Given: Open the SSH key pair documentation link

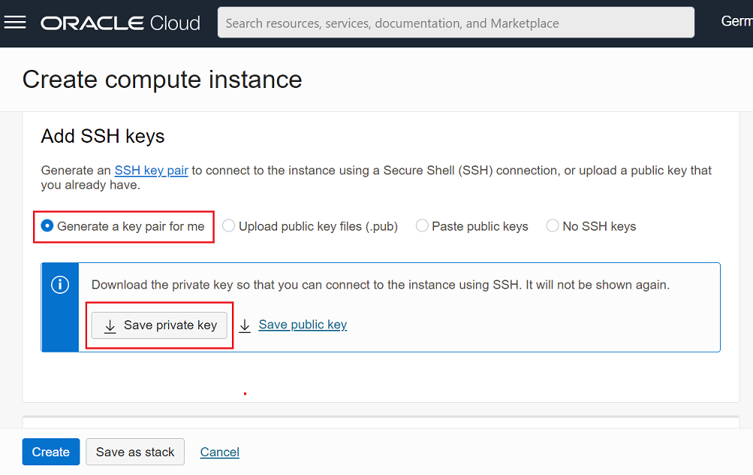Looking at the screenshot, I should (151, 170).
